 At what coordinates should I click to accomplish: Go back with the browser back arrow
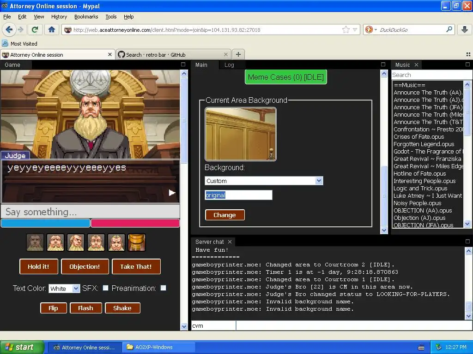9,29
